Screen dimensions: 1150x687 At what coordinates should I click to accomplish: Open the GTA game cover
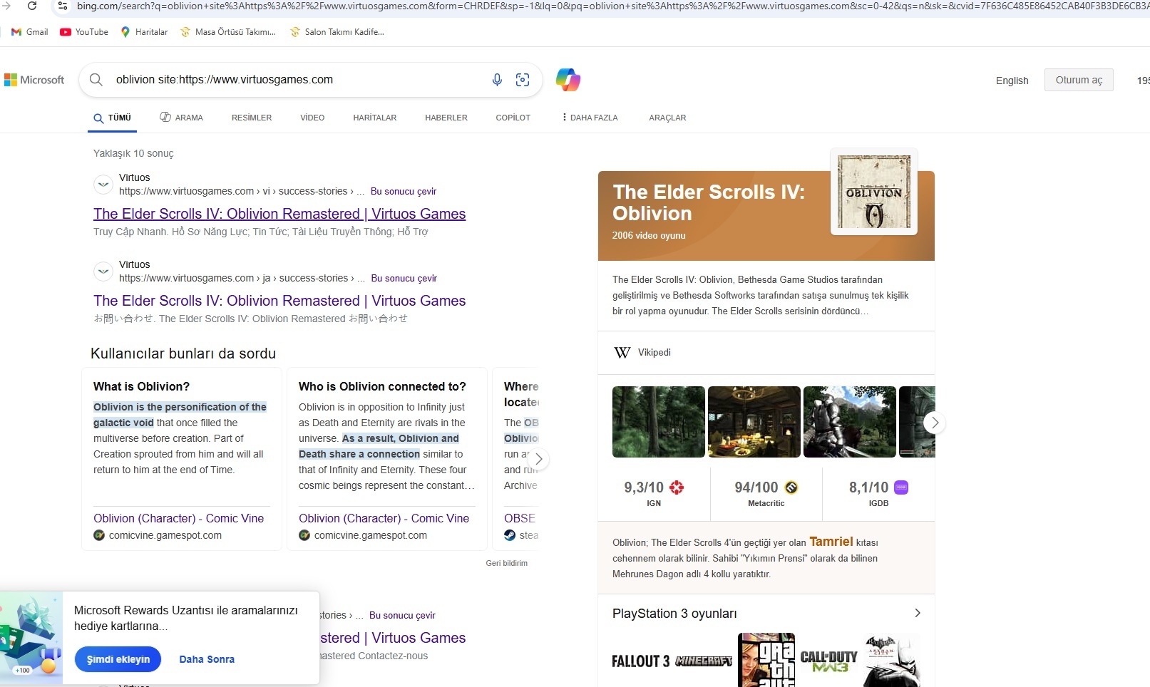[x=766, y=660]
